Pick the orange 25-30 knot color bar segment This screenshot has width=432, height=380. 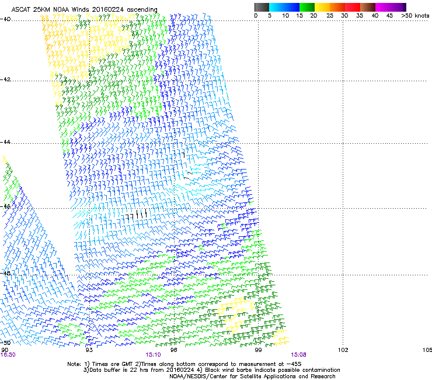pos(337,7)
